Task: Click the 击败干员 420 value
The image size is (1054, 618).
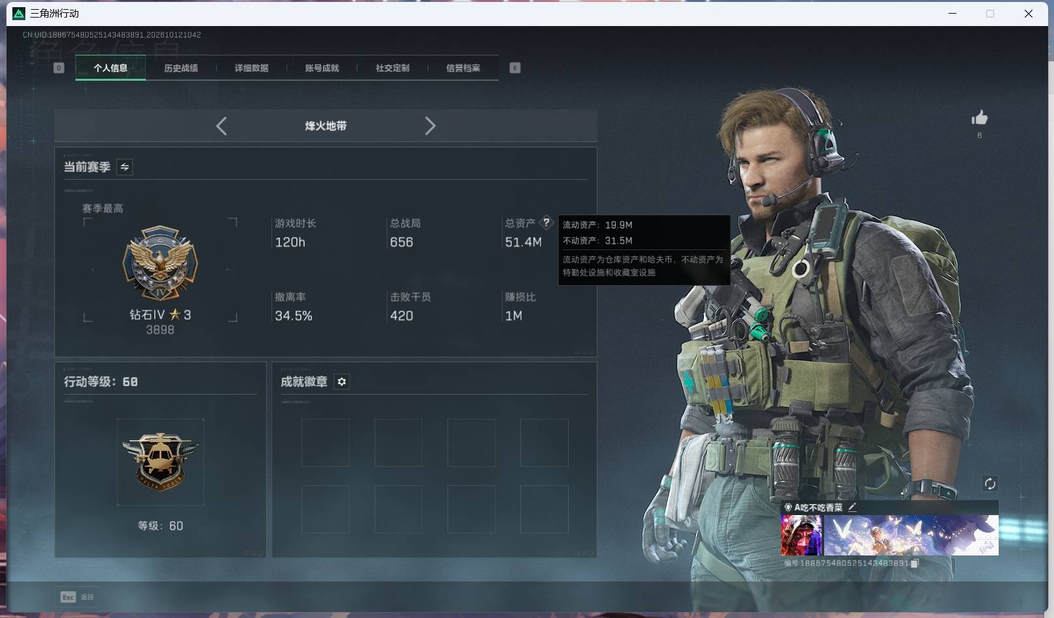Action: [x=402, y=316]
